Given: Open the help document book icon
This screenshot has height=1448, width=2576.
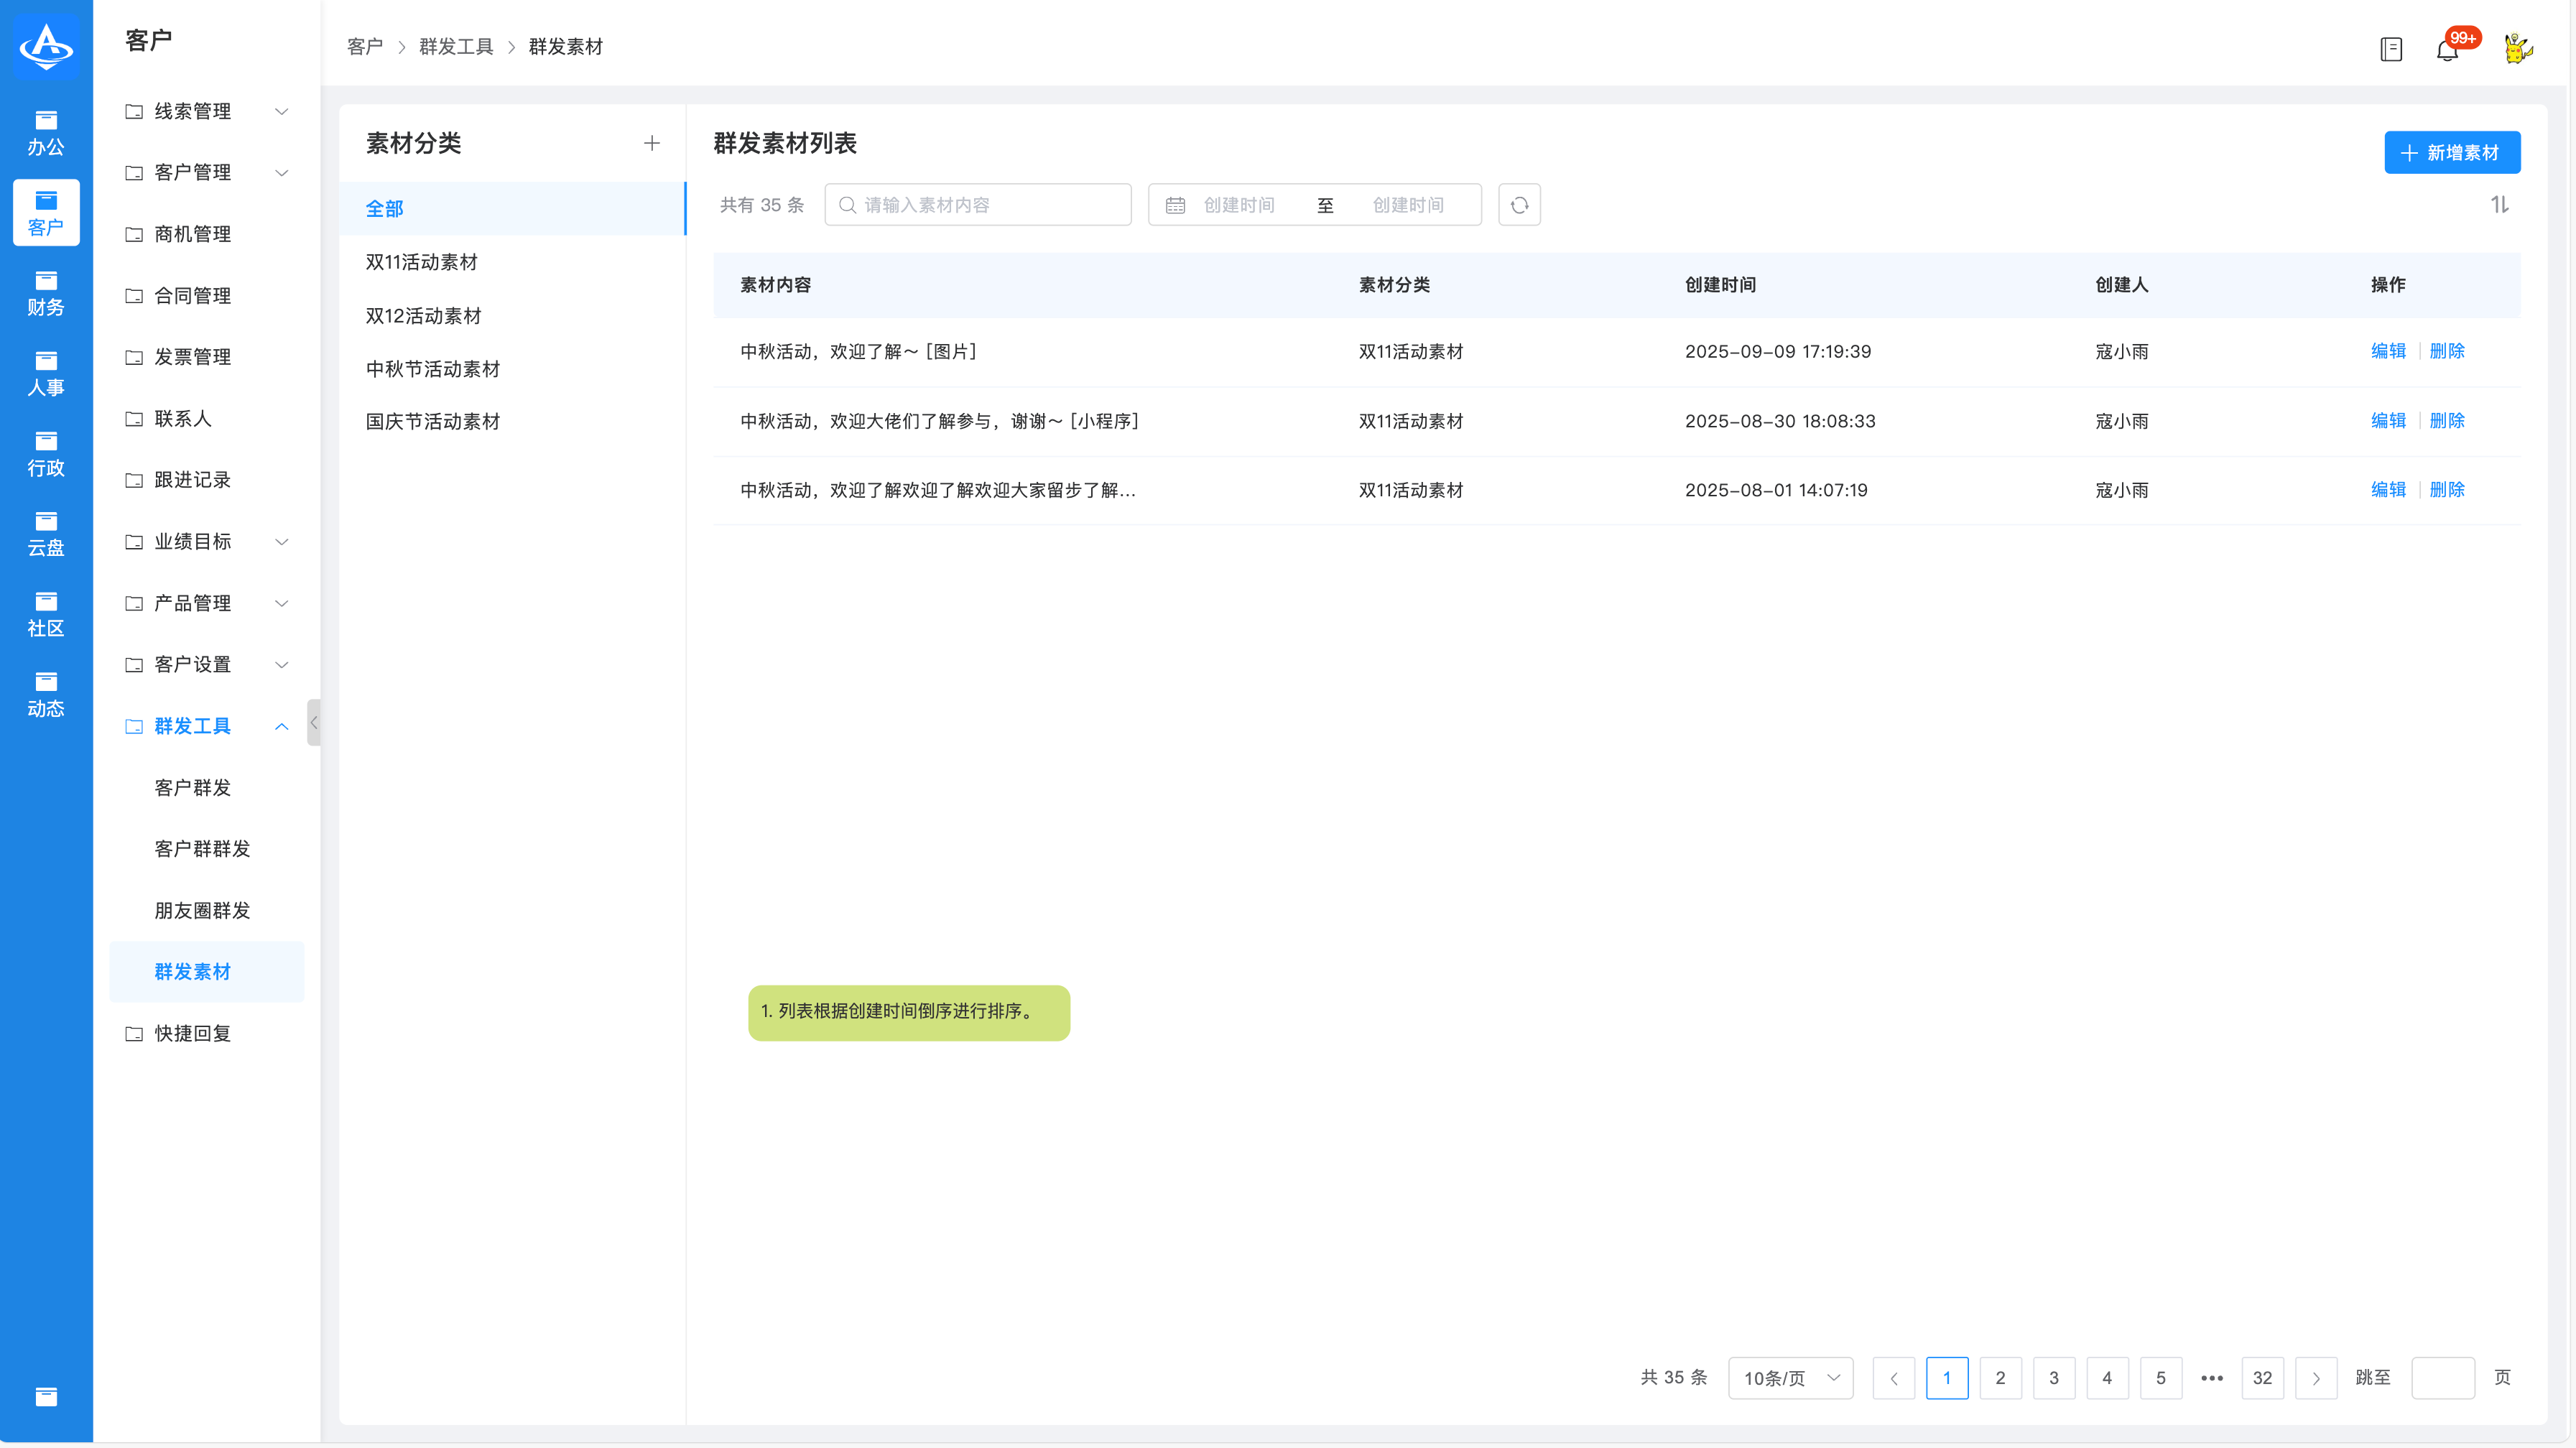Looking at the screenshot, I should 2390,49.
